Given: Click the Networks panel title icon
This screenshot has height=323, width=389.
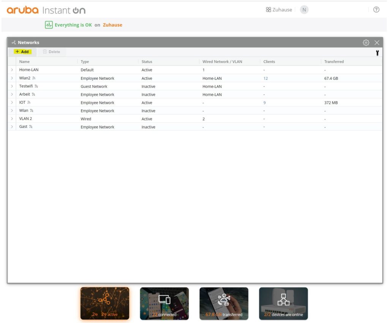Looking at the screenshot, I should tap(14, 43).
